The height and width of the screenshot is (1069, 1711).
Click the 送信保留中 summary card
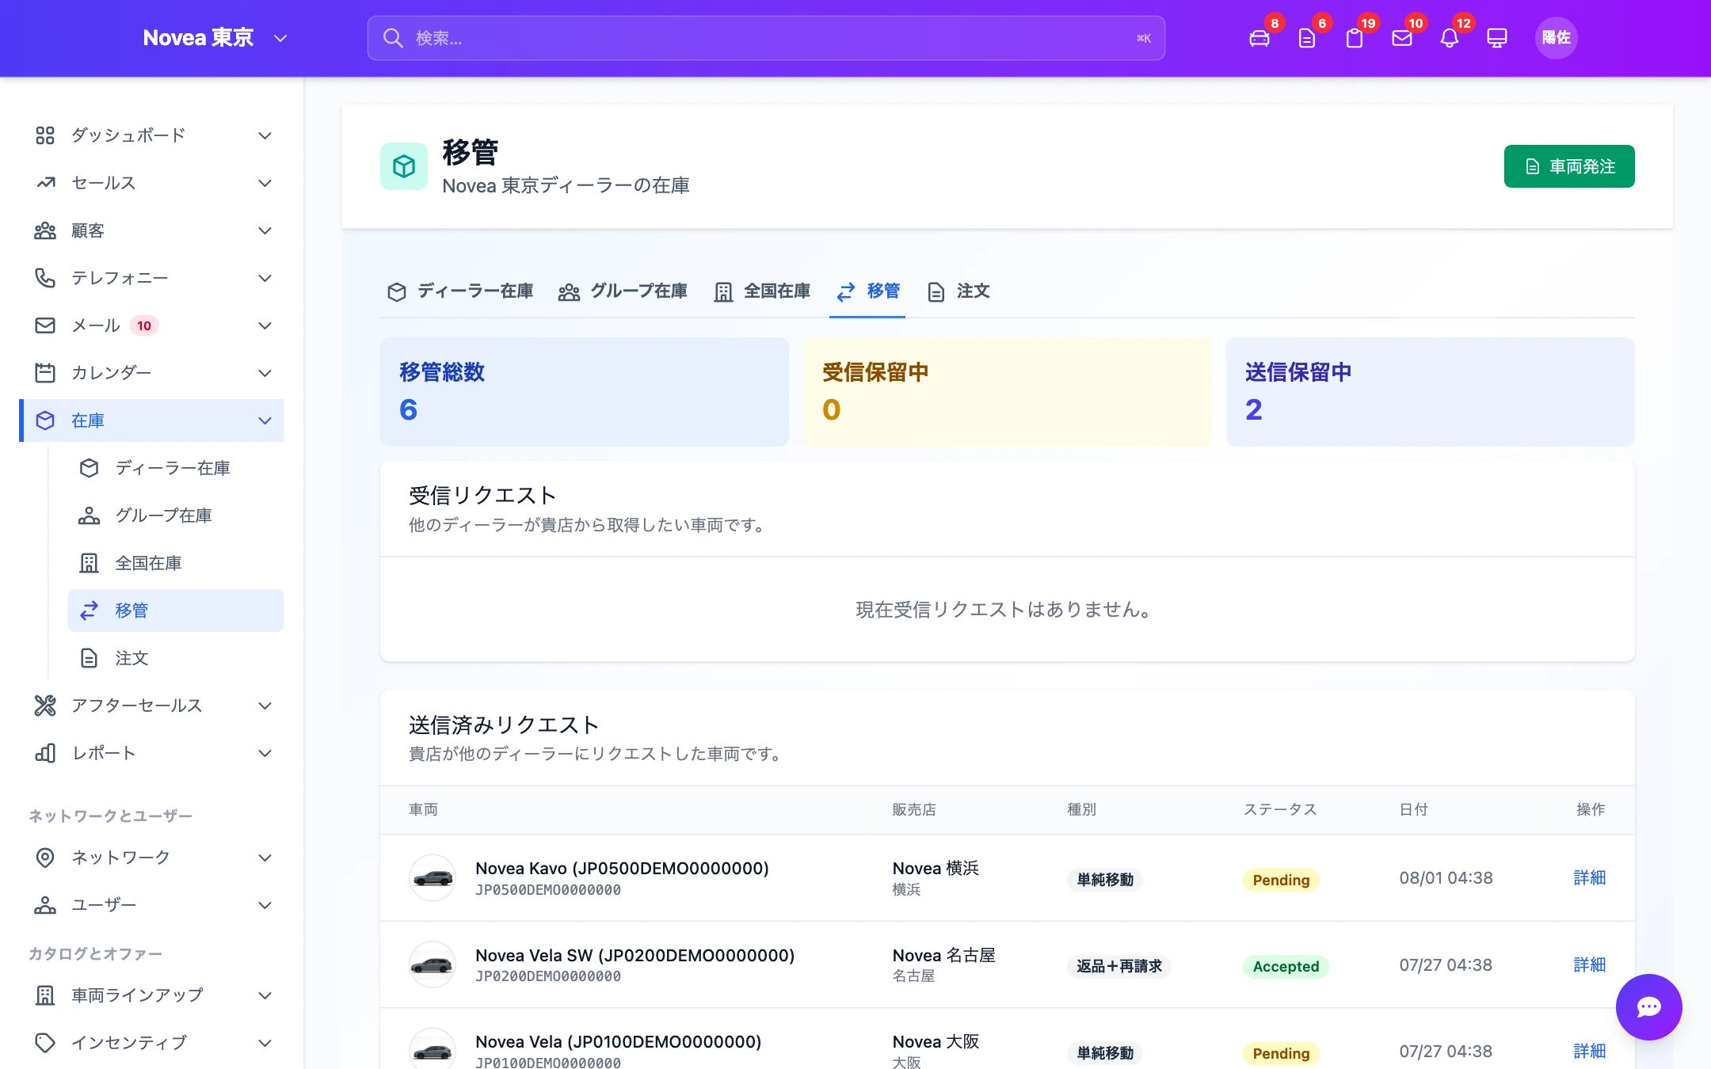pos(1431,392)
